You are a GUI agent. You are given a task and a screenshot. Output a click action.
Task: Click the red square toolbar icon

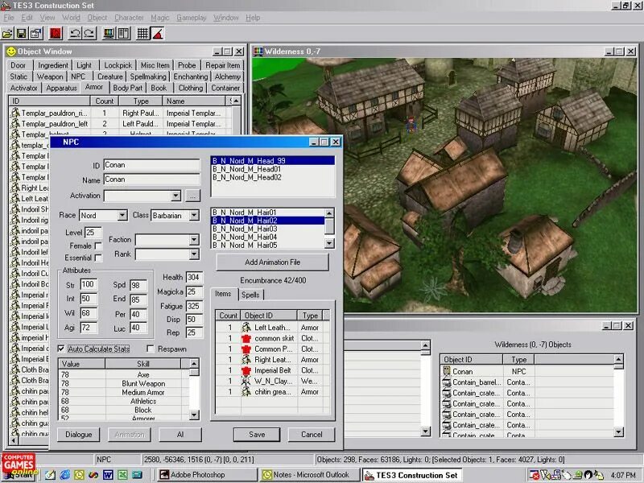pos(56,34)
